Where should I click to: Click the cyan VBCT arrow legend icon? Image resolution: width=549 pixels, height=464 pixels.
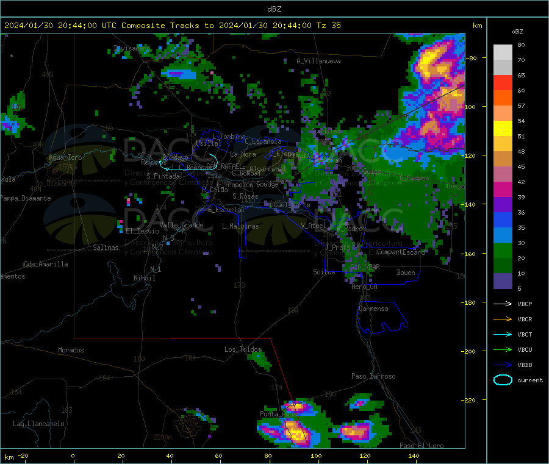click(x=503, y=334)
